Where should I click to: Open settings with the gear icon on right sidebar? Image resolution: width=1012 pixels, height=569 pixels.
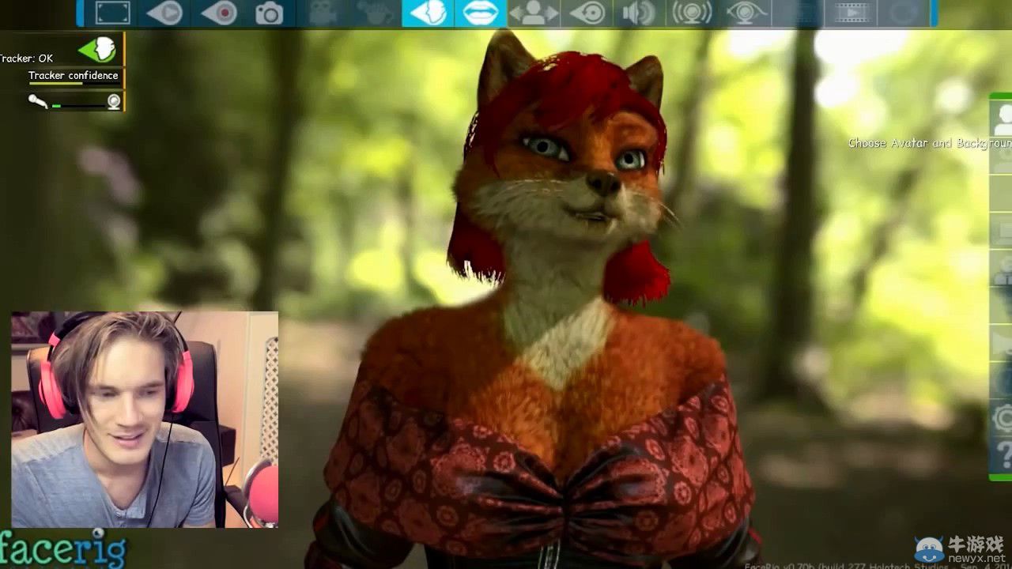tap(1003, 419)
